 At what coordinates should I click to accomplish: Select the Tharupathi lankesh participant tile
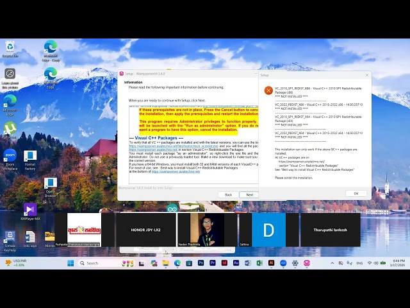(x=331, y=230)
